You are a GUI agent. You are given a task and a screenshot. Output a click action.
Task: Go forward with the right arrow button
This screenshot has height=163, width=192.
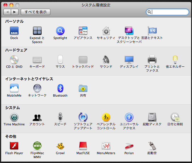point(15,12)
